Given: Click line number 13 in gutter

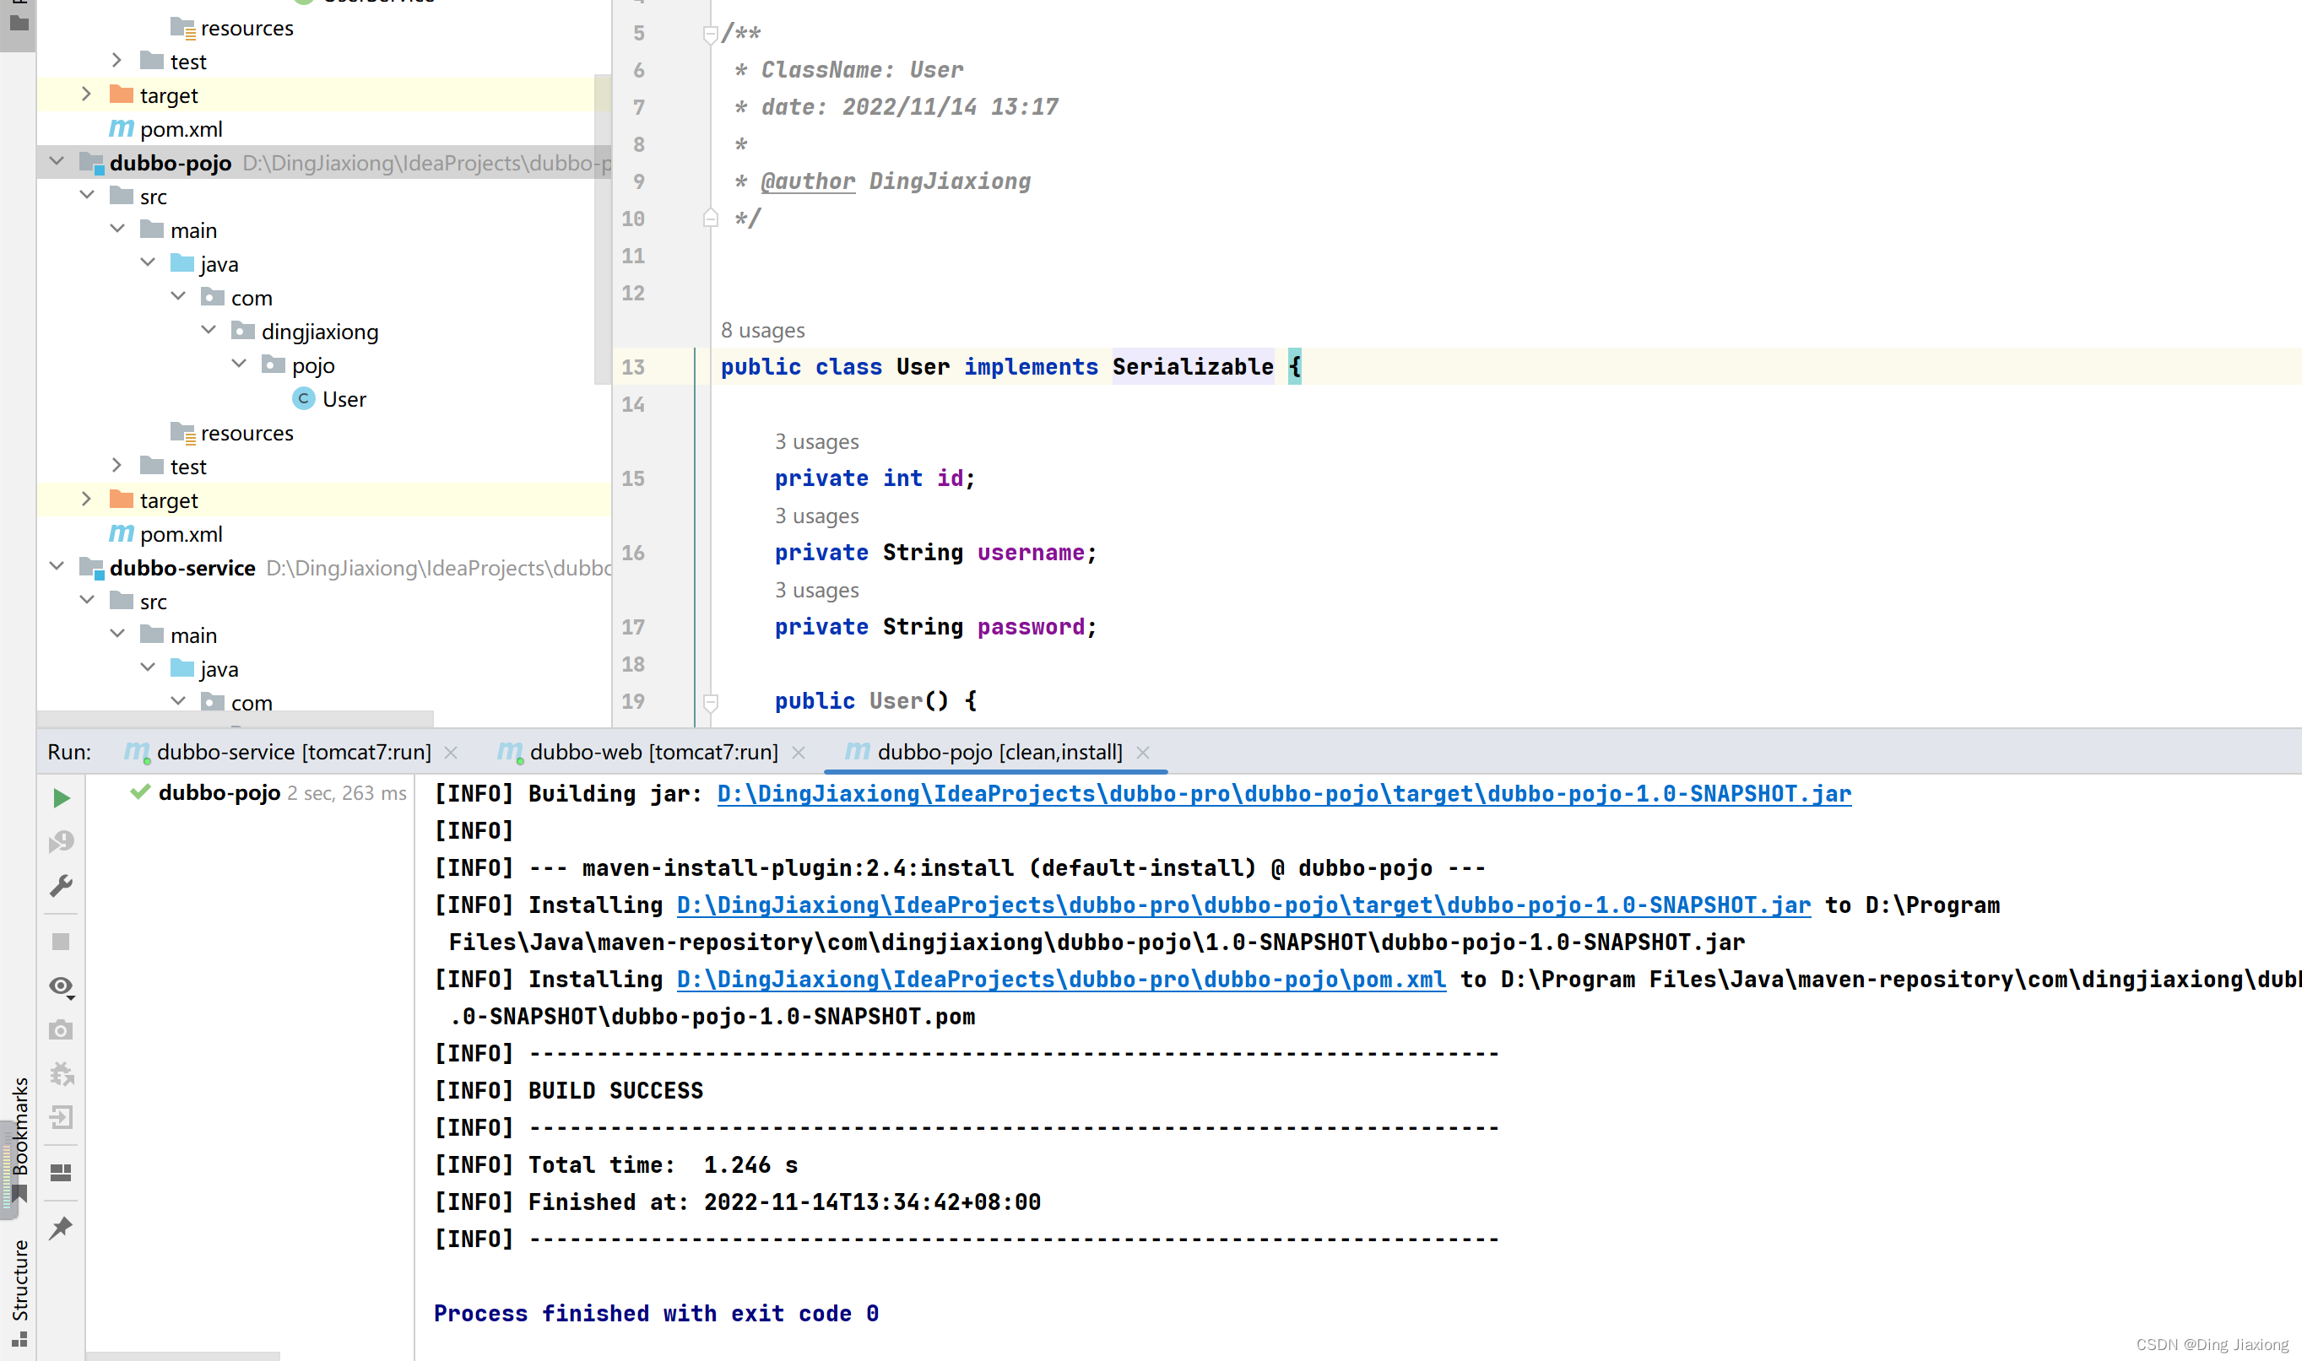Looking at the screenshot, I should pyautogui.click(x=633, y=367).
